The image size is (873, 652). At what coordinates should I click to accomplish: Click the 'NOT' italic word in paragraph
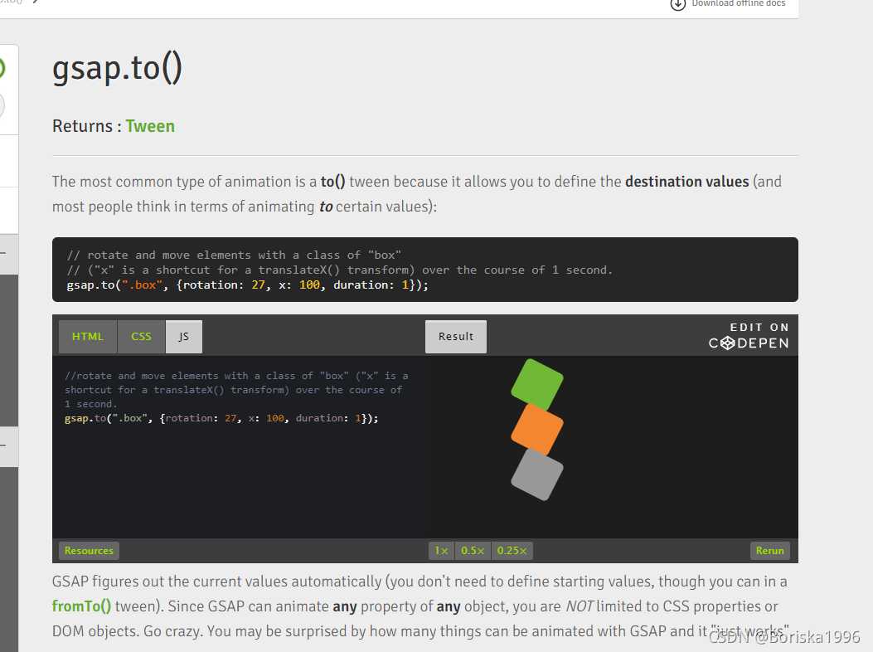tap(579, 606)
